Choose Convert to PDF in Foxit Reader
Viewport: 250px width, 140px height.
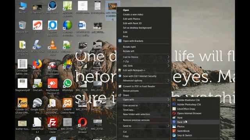click(144, 86)
